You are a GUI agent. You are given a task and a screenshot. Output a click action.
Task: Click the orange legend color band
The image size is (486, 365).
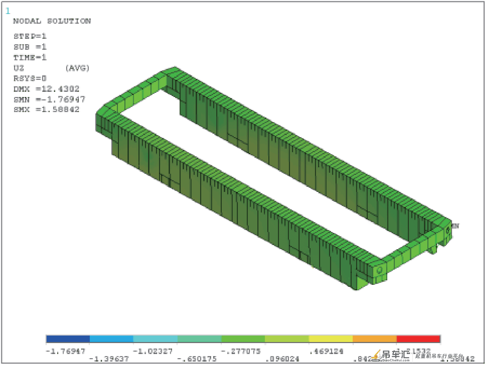click(375, 339)
